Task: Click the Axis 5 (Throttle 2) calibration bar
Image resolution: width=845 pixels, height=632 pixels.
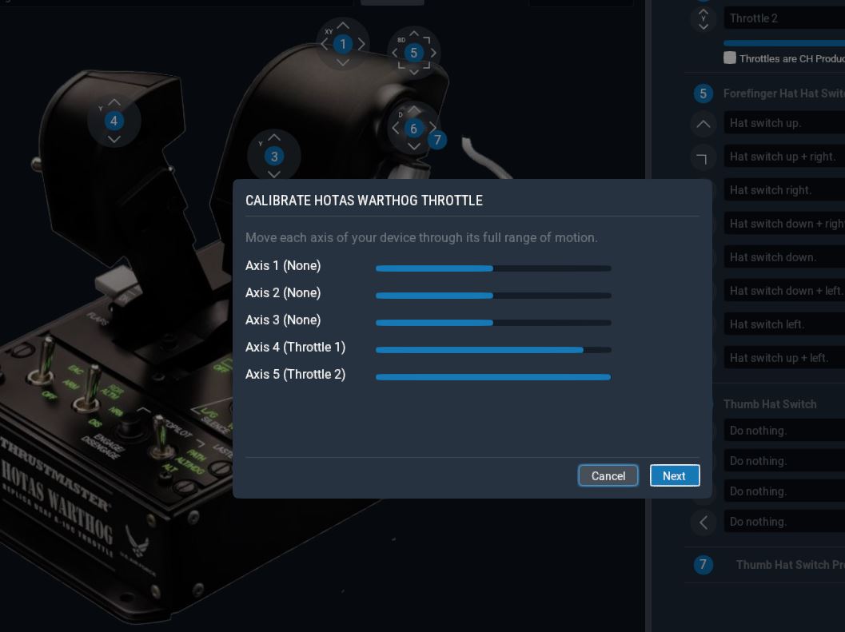Action: tap(493, 377)
